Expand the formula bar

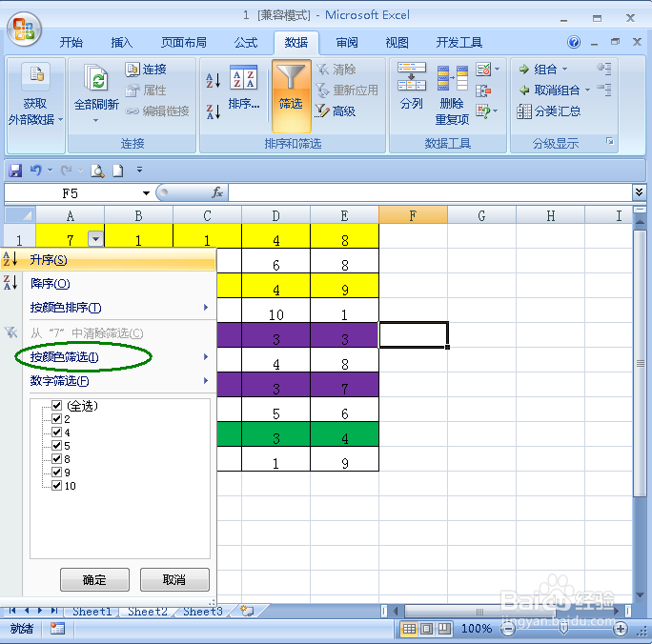point(639,191)
